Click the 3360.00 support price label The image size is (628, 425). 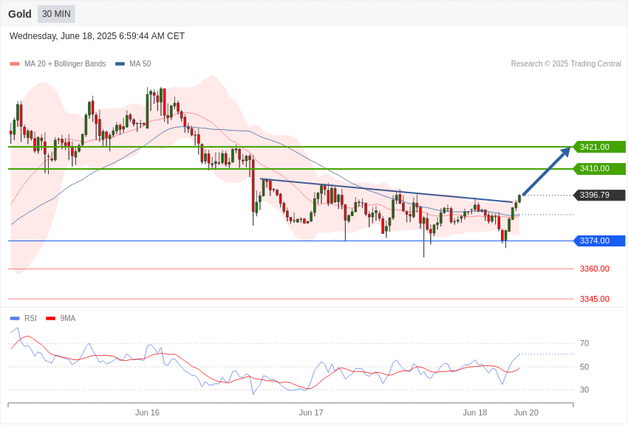click(595, 269)
